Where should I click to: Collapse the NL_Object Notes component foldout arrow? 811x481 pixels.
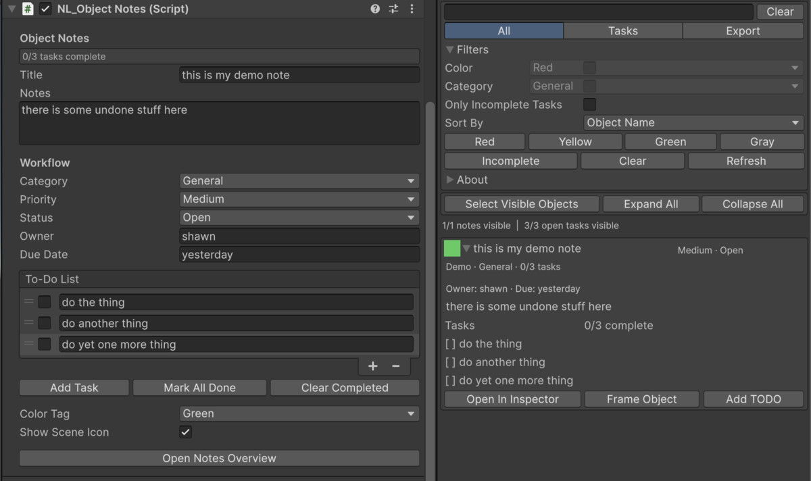coord(11,9)
